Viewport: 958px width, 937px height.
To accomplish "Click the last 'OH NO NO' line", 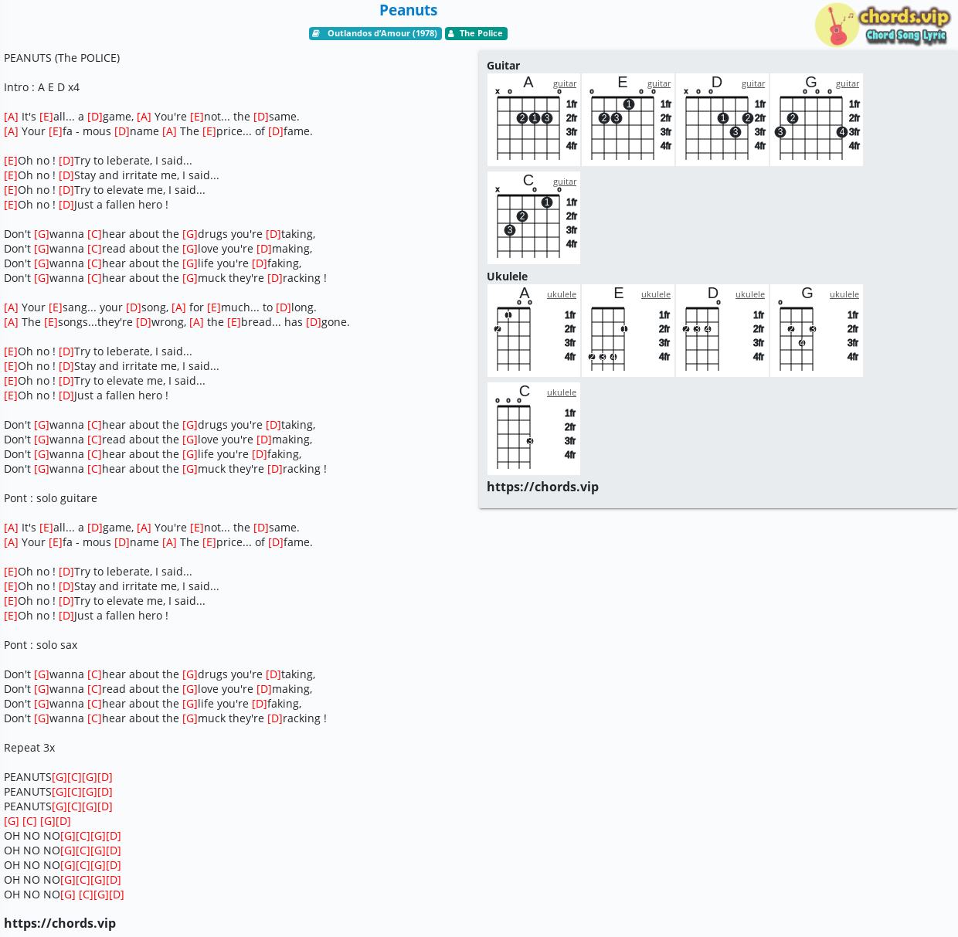I will point(64,895).
